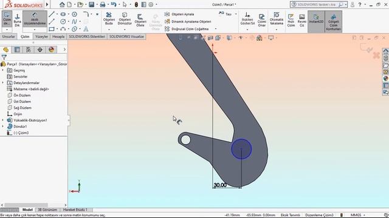Switch to the SOLIDWORKS Eklentileri tab
Viewport: 389px width, 218px height.
point(87,36)
